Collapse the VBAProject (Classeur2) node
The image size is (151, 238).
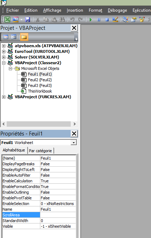(4, 63)
